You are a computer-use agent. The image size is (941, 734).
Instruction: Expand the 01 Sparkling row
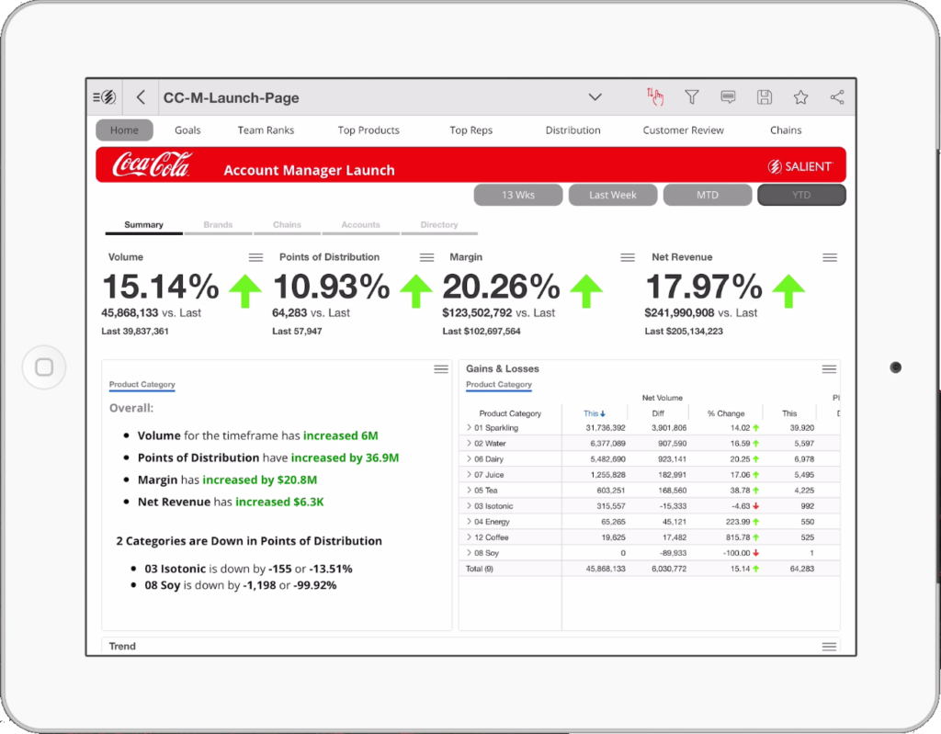point(469,428)
